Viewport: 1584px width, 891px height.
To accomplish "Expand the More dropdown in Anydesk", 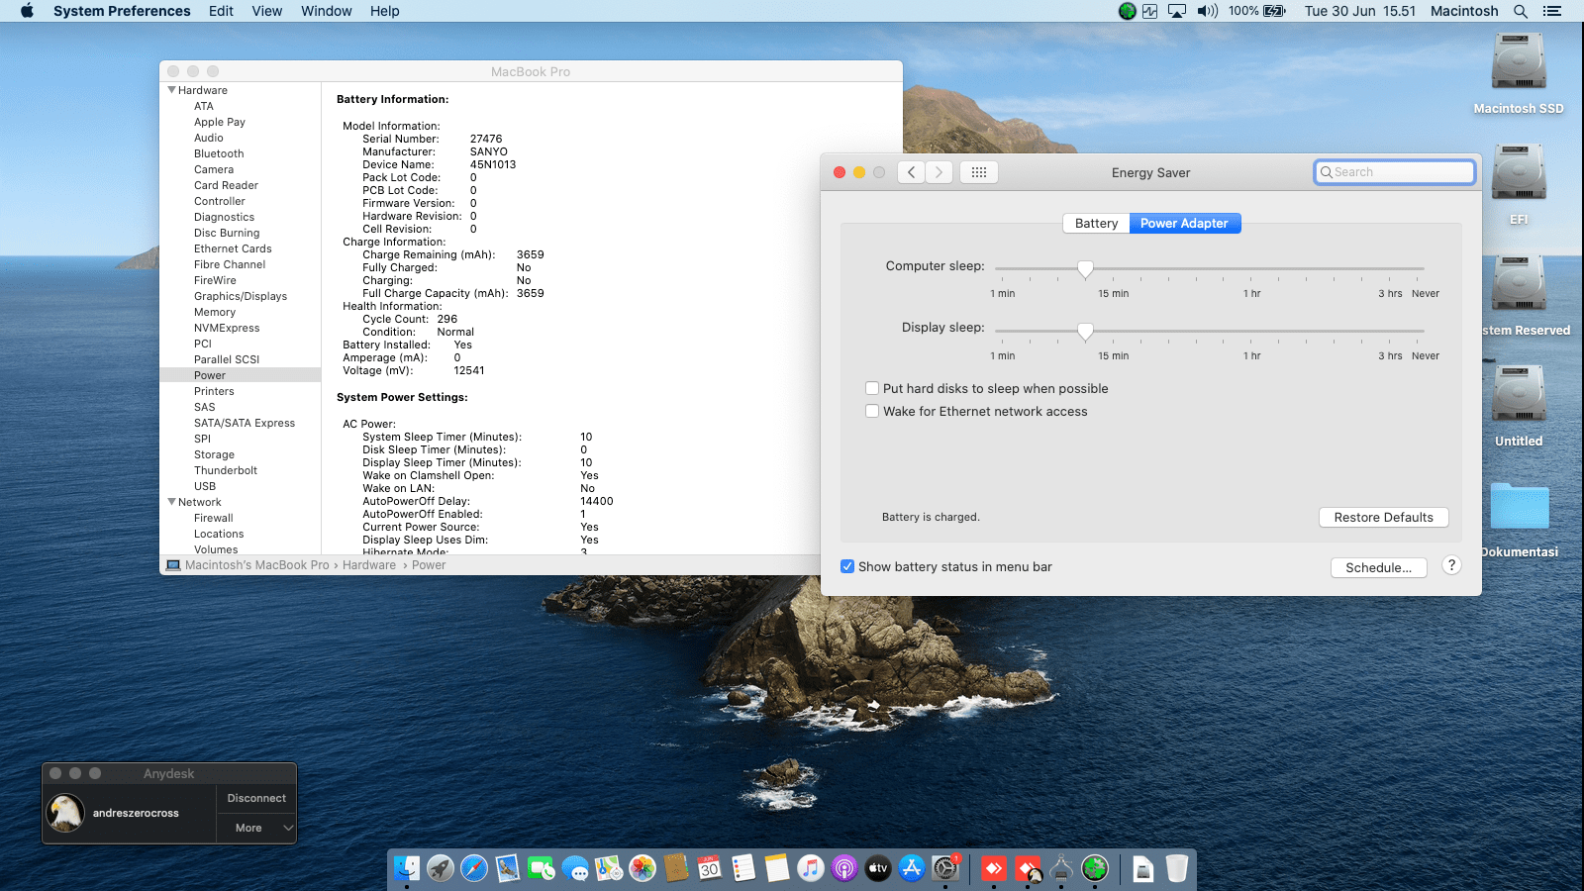I will (256, 828).
